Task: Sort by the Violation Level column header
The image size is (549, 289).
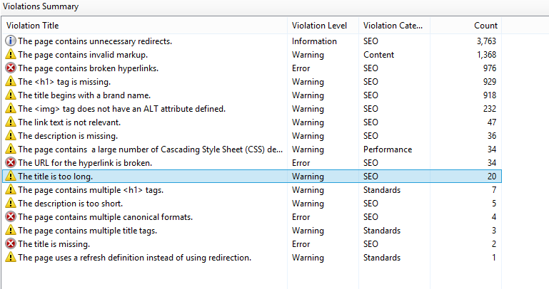Action: click(x=323, y=26)
